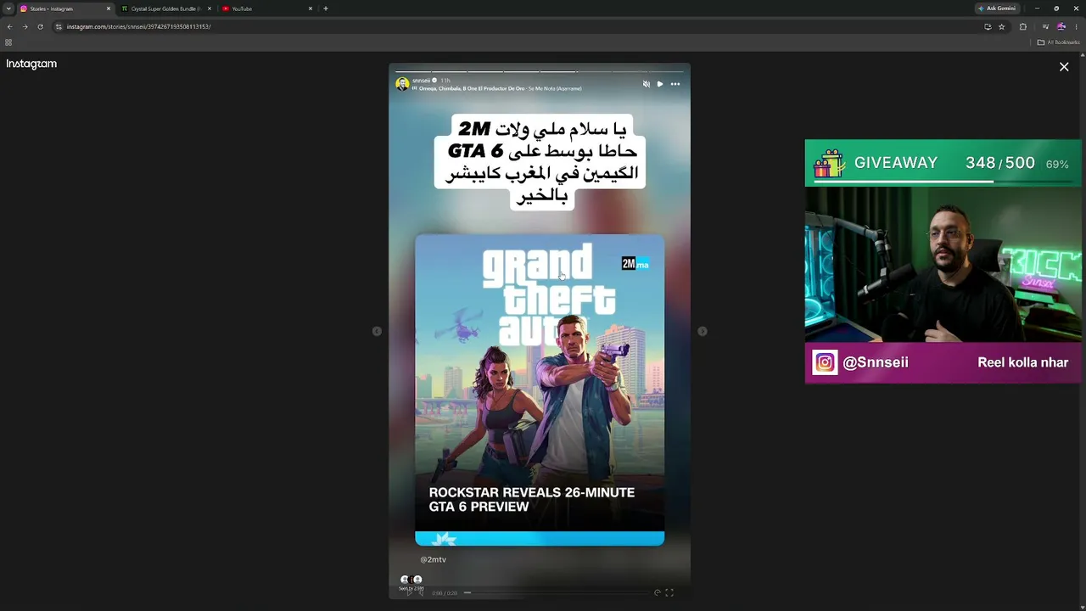Open the All Bookmarks folder
This screenshot has width=1086, height=611.
(x=1058, y=42)
